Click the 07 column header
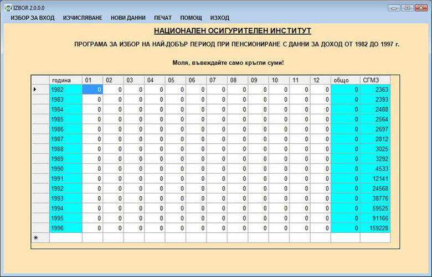This screenshot has height=277, width=432. [x=217, y=80]
